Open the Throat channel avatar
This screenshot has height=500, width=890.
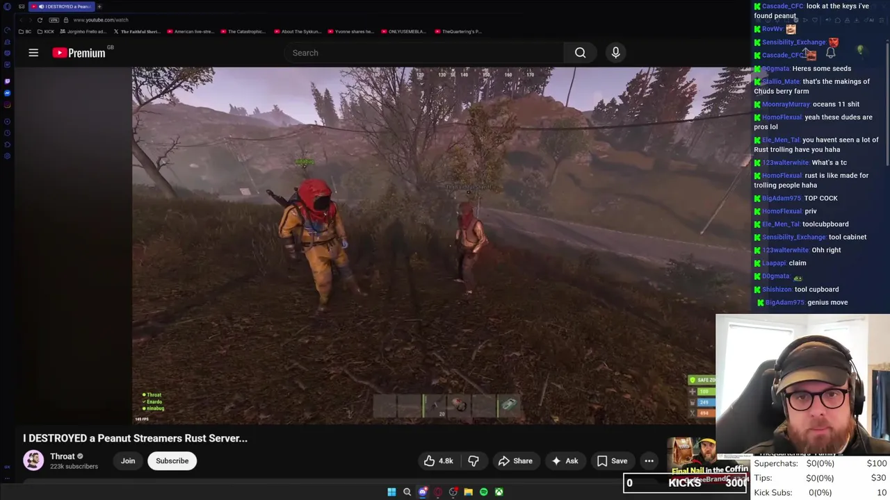33,460
